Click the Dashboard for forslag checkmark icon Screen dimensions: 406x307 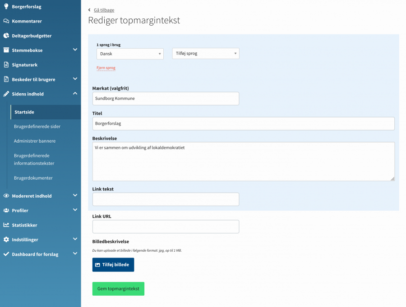6,254
